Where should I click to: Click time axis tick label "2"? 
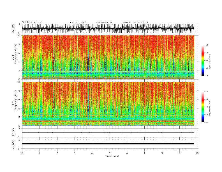click(x=57, y=153)
